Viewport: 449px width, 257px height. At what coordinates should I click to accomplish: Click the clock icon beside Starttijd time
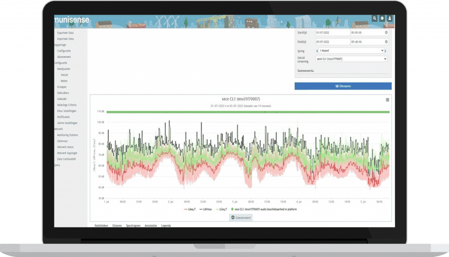click(386, 32)
